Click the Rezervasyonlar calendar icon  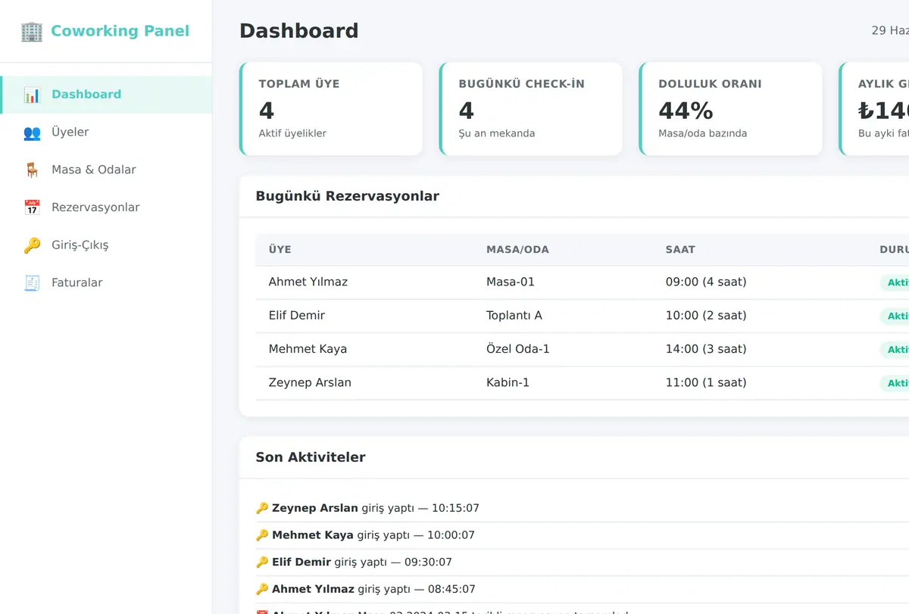pos(32,207)
